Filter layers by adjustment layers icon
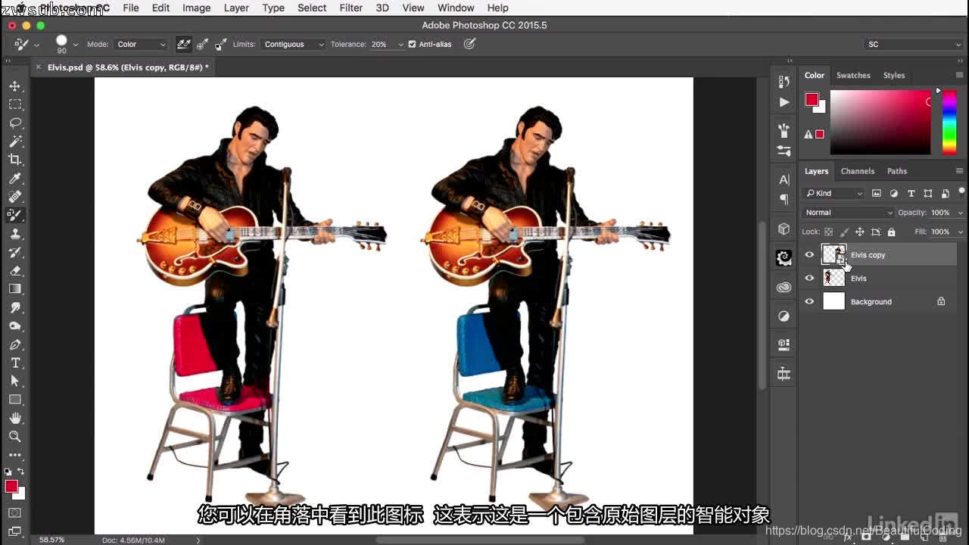The width and height of the screenshot is (969, 545). coord(894,193)
